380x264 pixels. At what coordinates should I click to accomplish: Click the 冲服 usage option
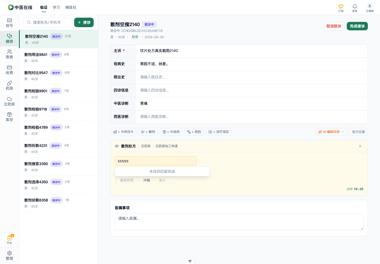(x=146, y=180)
